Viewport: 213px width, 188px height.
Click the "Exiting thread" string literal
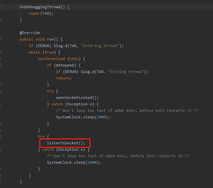pos(126,72)
